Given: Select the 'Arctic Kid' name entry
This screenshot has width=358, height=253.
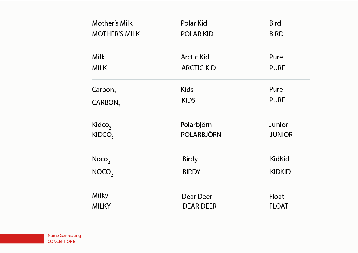Looking at the screenshot, I should click(x=195, y=57).
